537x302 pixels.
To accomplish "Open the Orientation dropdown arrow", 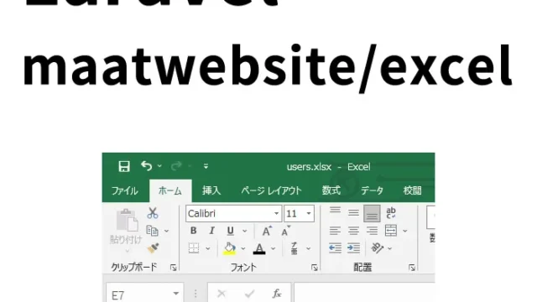I will tap(389, 248).
